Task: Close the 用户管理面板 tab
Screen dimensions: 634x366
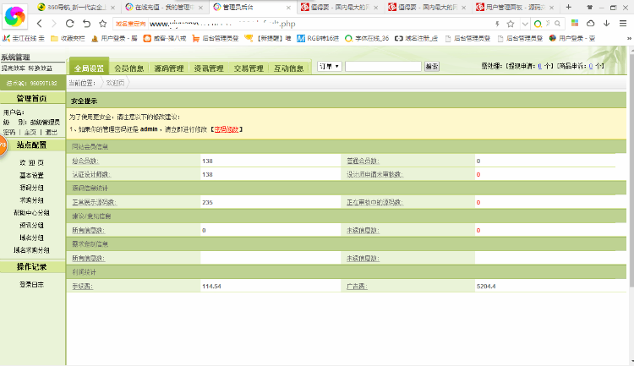Action: click(x=551, y=8)
